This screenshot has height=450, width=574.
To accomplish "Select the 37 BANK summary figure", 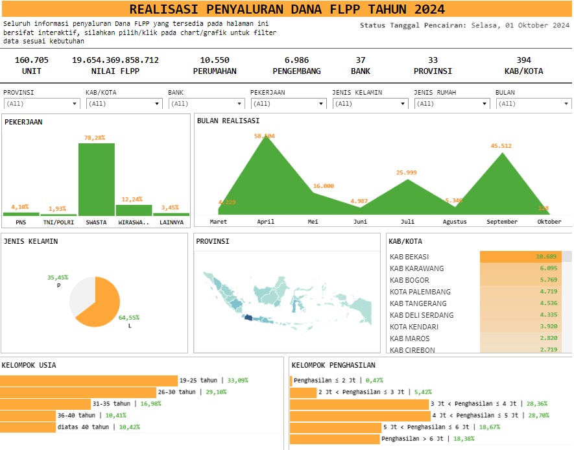I will pyautogui.click(x=361, y=65).
